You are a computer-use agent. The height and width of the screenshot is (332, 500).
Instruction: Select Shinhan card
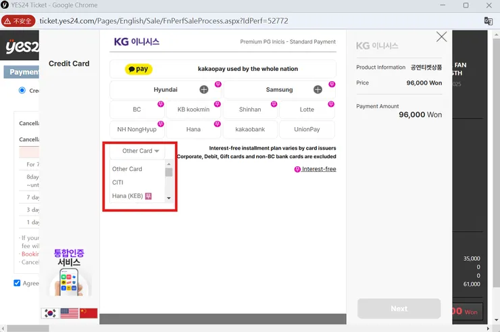250,110
